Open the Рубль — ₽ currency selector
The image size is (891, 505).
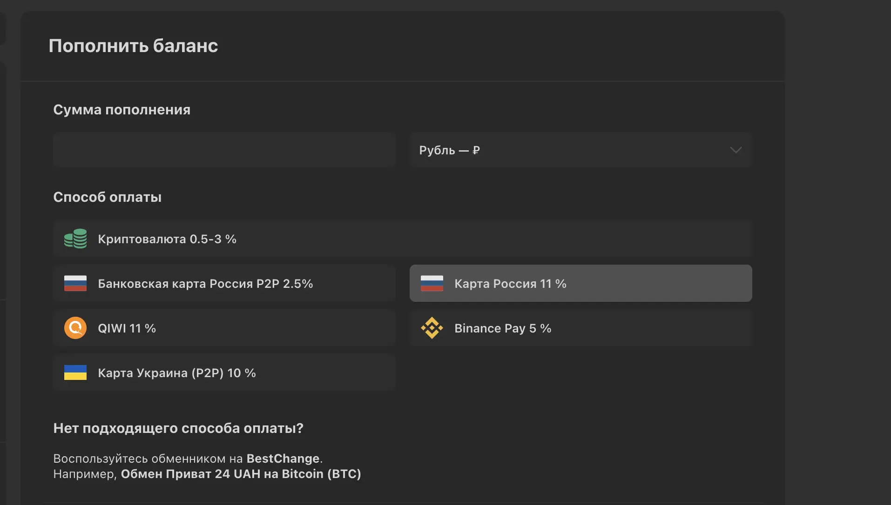pos(580,150)
